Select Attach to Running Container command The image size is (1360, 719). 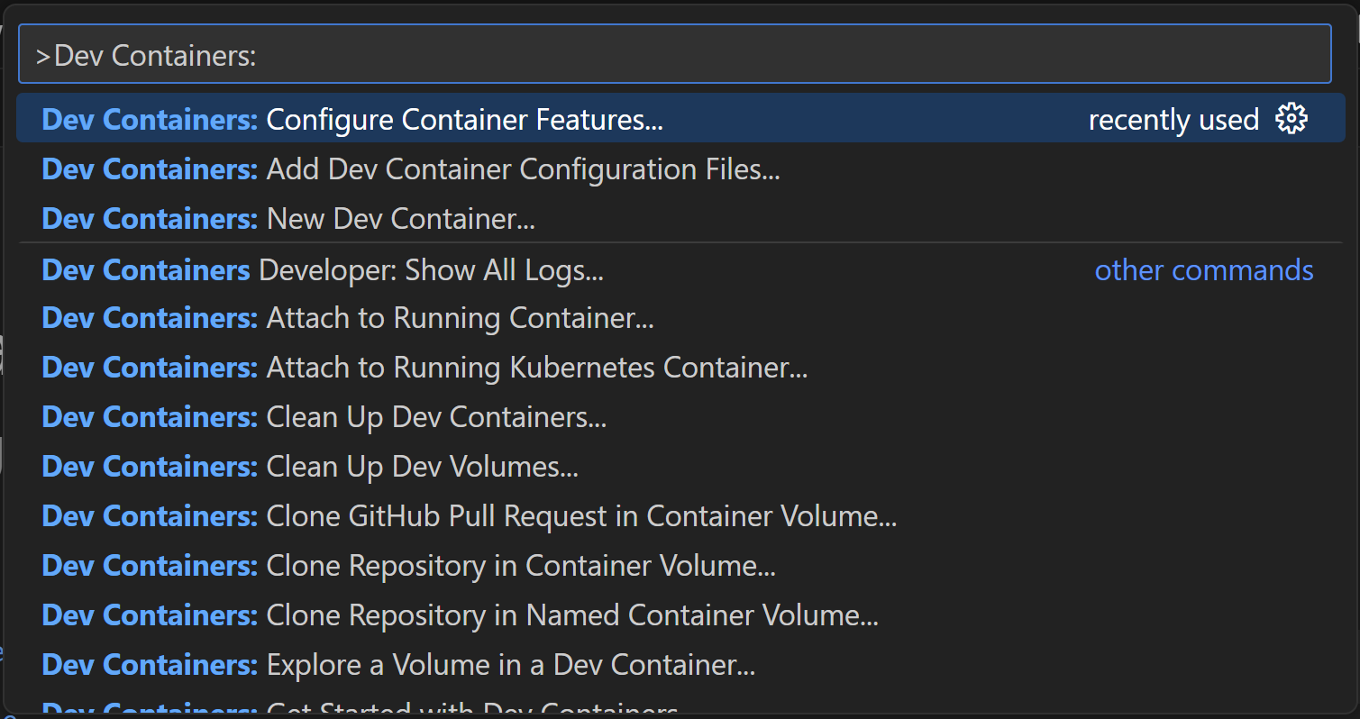pos(680,318)
